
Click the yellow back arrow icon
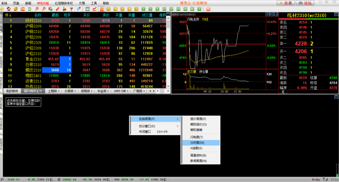[x=2, y=9]
